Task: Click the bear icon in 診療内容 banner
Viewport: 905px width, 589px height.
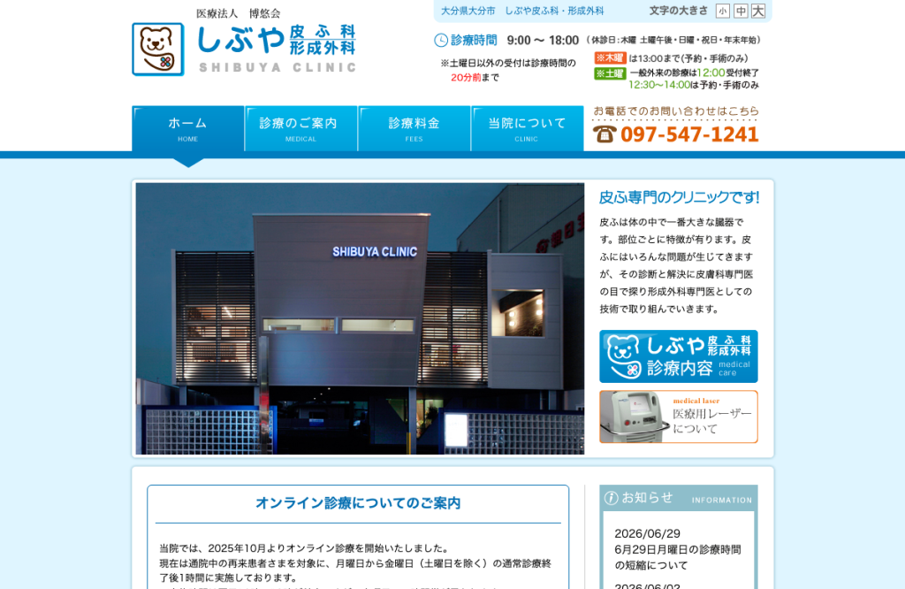Action: [x=624, y=356]
